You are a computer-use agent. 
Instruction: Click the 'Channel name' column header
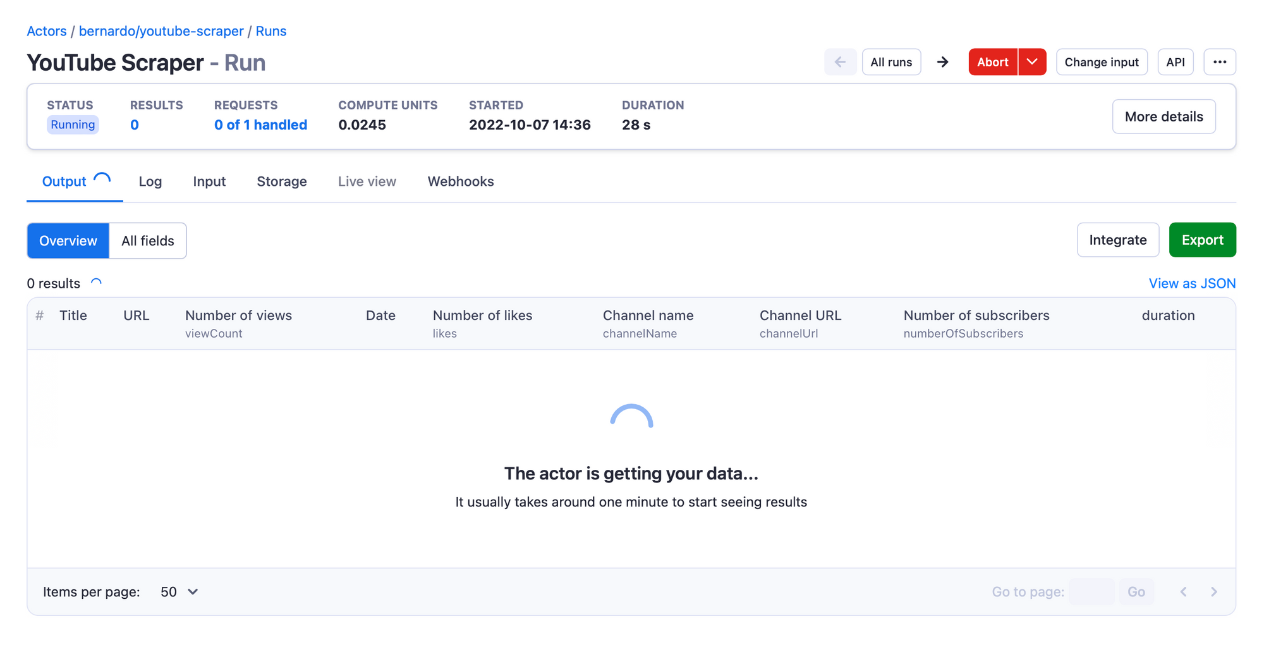coord(648,316)
